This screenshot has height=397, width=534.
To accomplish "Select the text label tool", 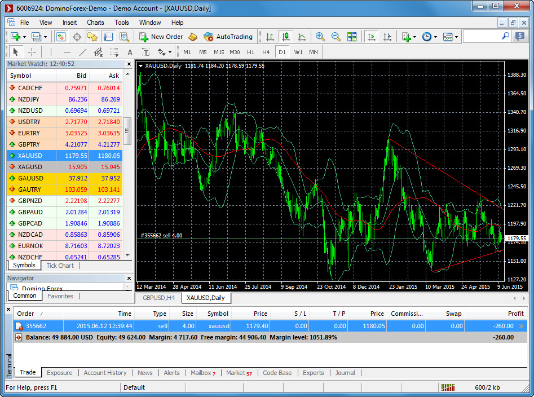I will (x=145, y=52).
